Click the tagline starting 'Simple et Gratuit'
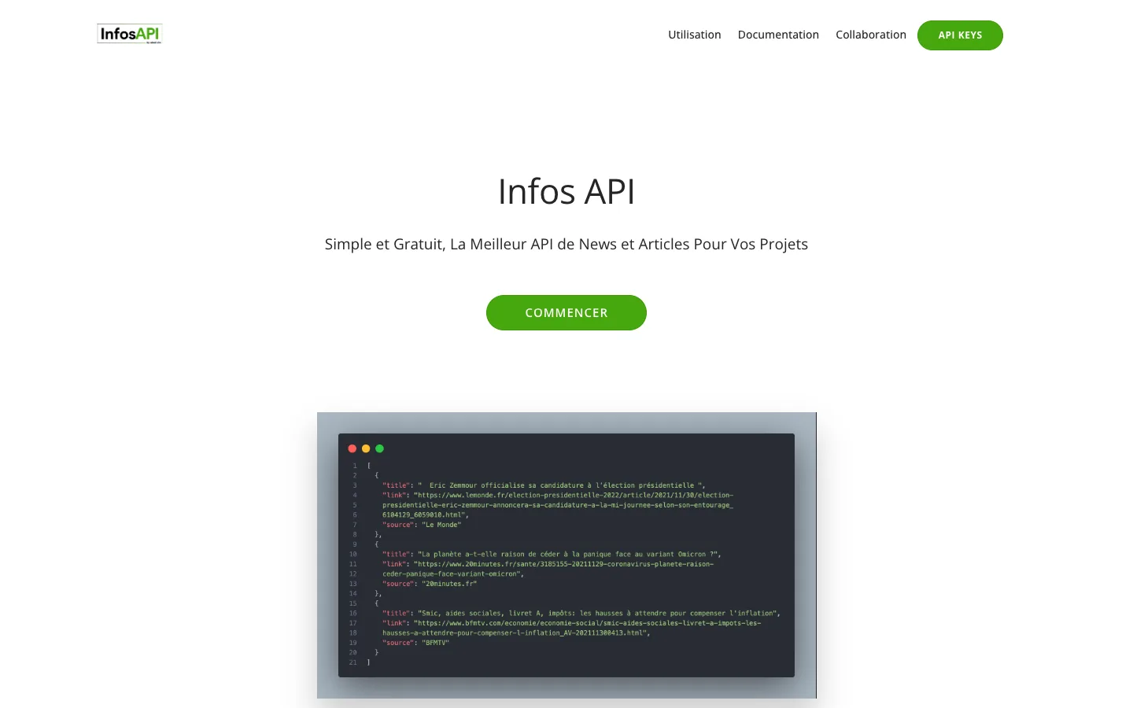 coord(566,244)
